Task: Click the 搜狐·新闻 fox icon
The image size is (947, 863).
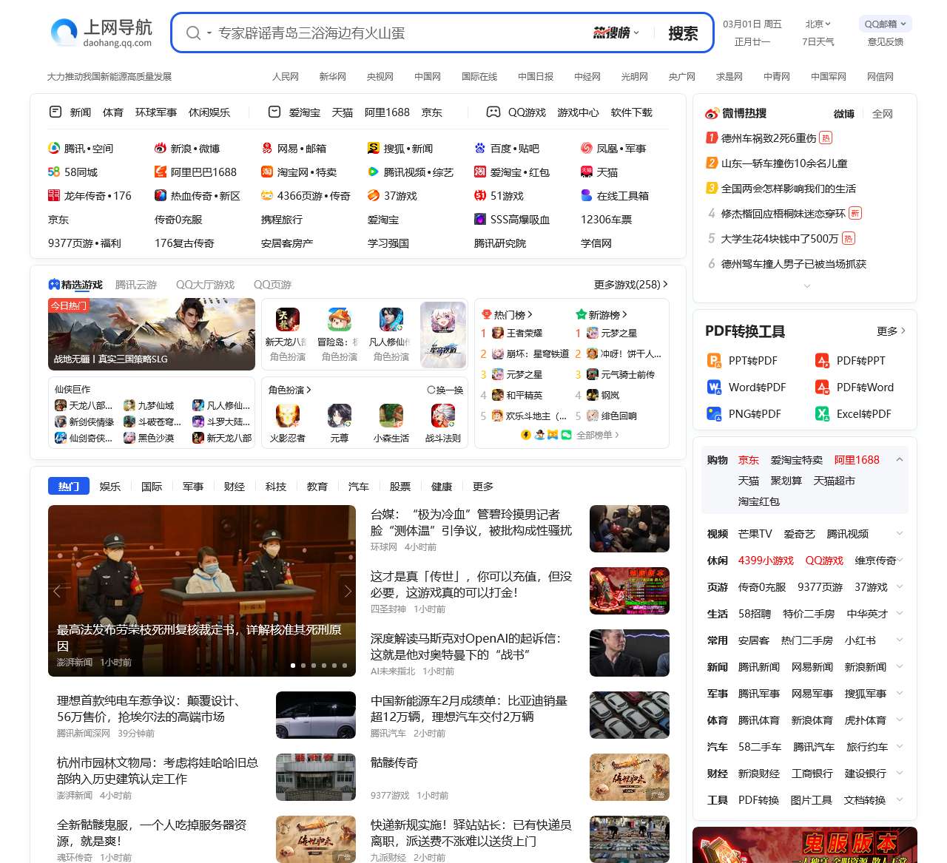Action: [374, 148]
